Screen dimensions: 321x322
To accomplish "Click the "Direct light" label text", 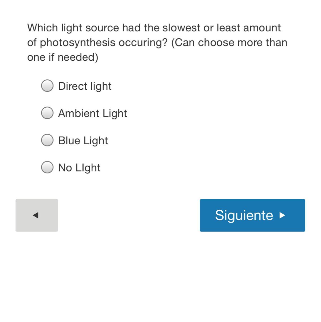I will pyautogui.click(x=85, y=86).
